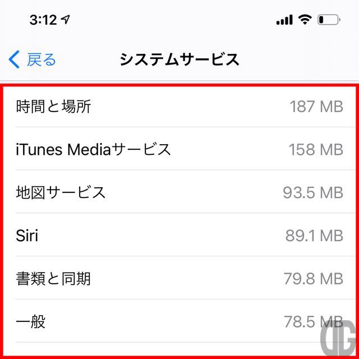
Task: Tap the 79.8 MB usage value
Action: tap(314, 279)
